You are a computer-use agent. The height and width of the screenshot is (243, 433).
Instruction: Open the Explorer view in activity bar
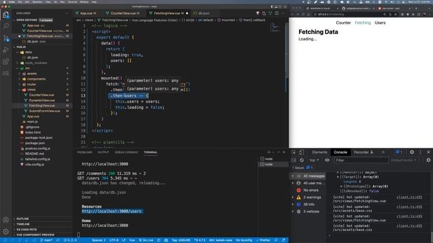click(x=6, y=15)
